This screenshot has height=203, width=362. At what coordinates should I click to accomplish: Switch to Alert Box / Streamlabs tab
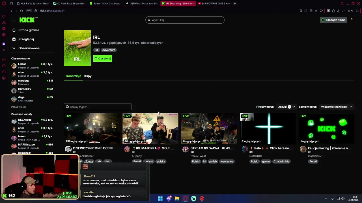pyautogui.click(x=69, y=3)
